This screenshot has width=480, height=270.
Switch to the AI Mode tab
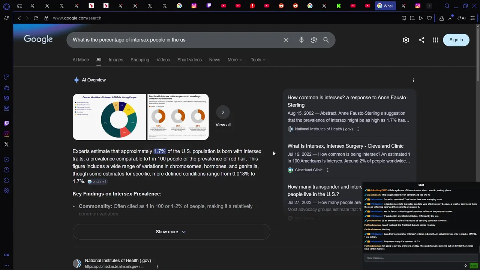(x=81, y=60)
